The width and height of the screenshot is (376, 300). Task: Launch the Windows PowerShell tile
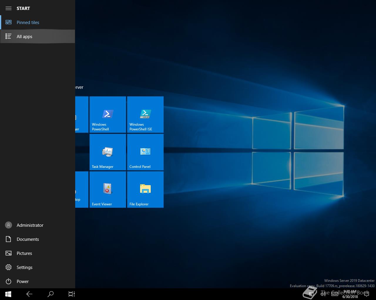click(108, 115)
